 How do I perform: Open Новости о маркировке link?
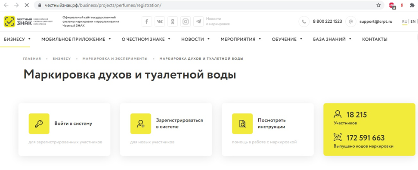(218, 21)
